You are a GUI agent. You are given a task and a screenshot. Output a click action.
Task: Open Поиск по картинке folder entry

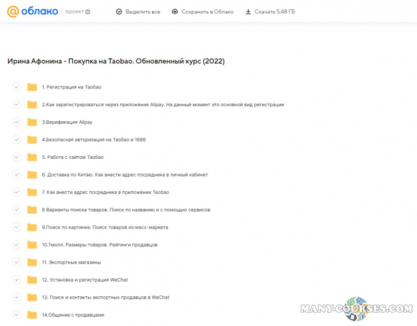click(x=105, y=227)
